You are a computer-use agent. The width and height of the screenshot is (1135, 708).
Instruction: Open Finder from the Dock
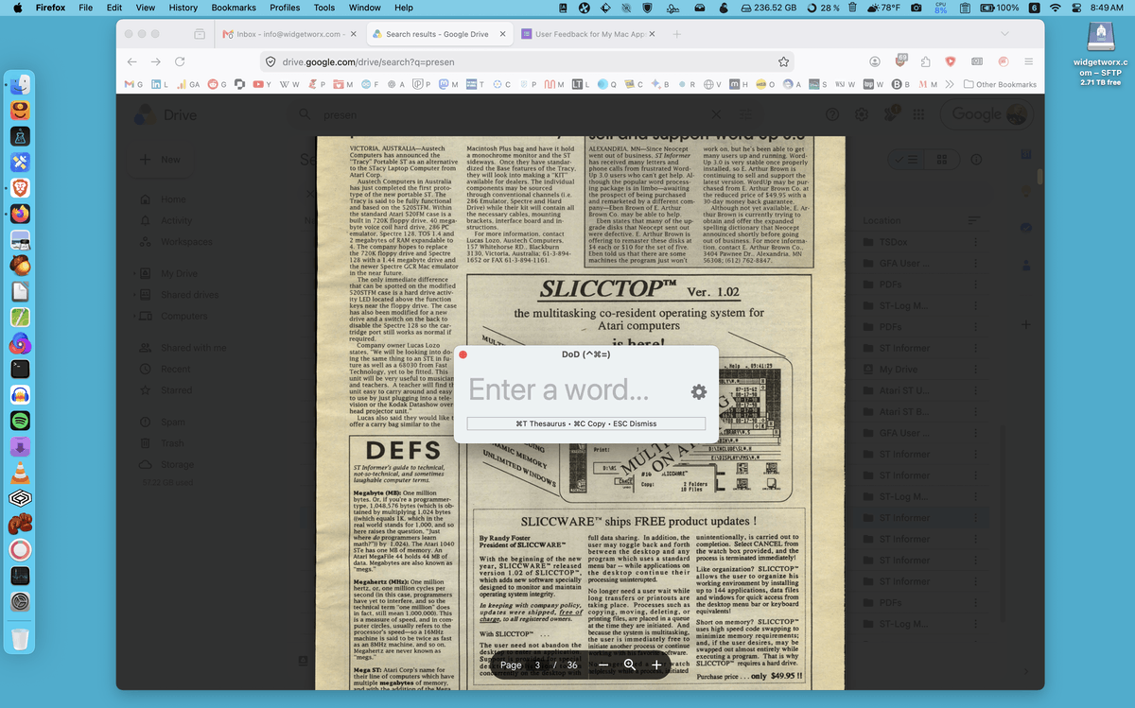click(x=20, y=84)
